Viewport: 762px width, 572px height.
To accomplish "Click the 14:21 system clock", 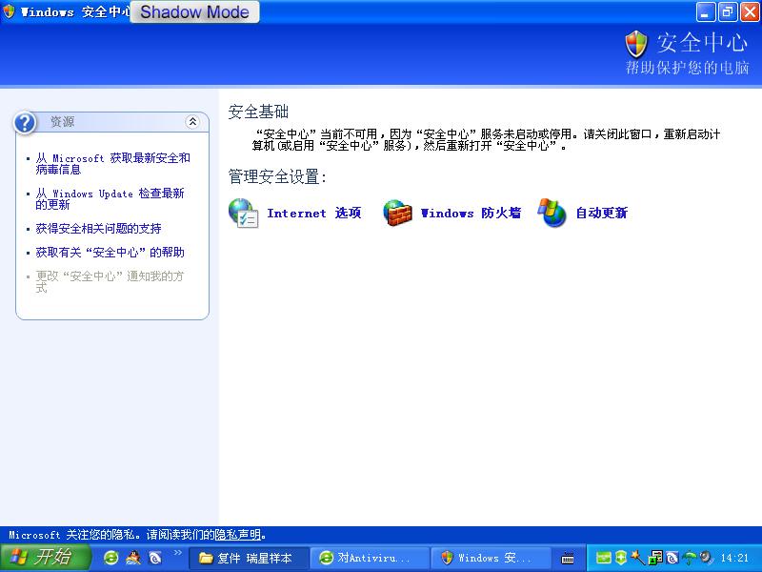I will pyautogui.click(x=734, y=558).
